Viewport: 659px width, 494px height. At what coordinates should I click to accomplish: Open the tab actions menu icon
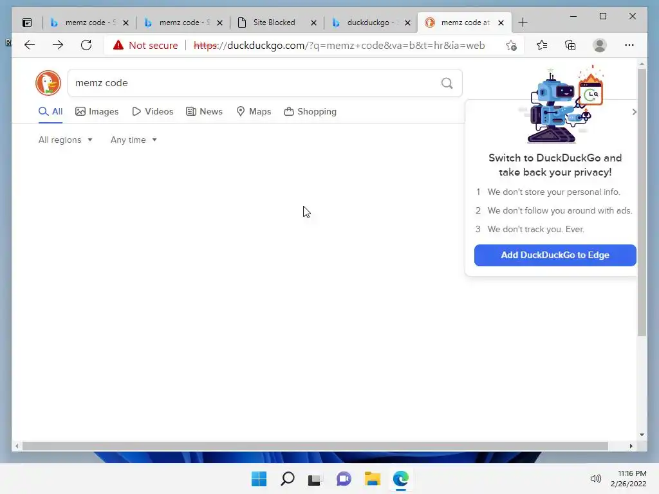(x=27, y=23)
